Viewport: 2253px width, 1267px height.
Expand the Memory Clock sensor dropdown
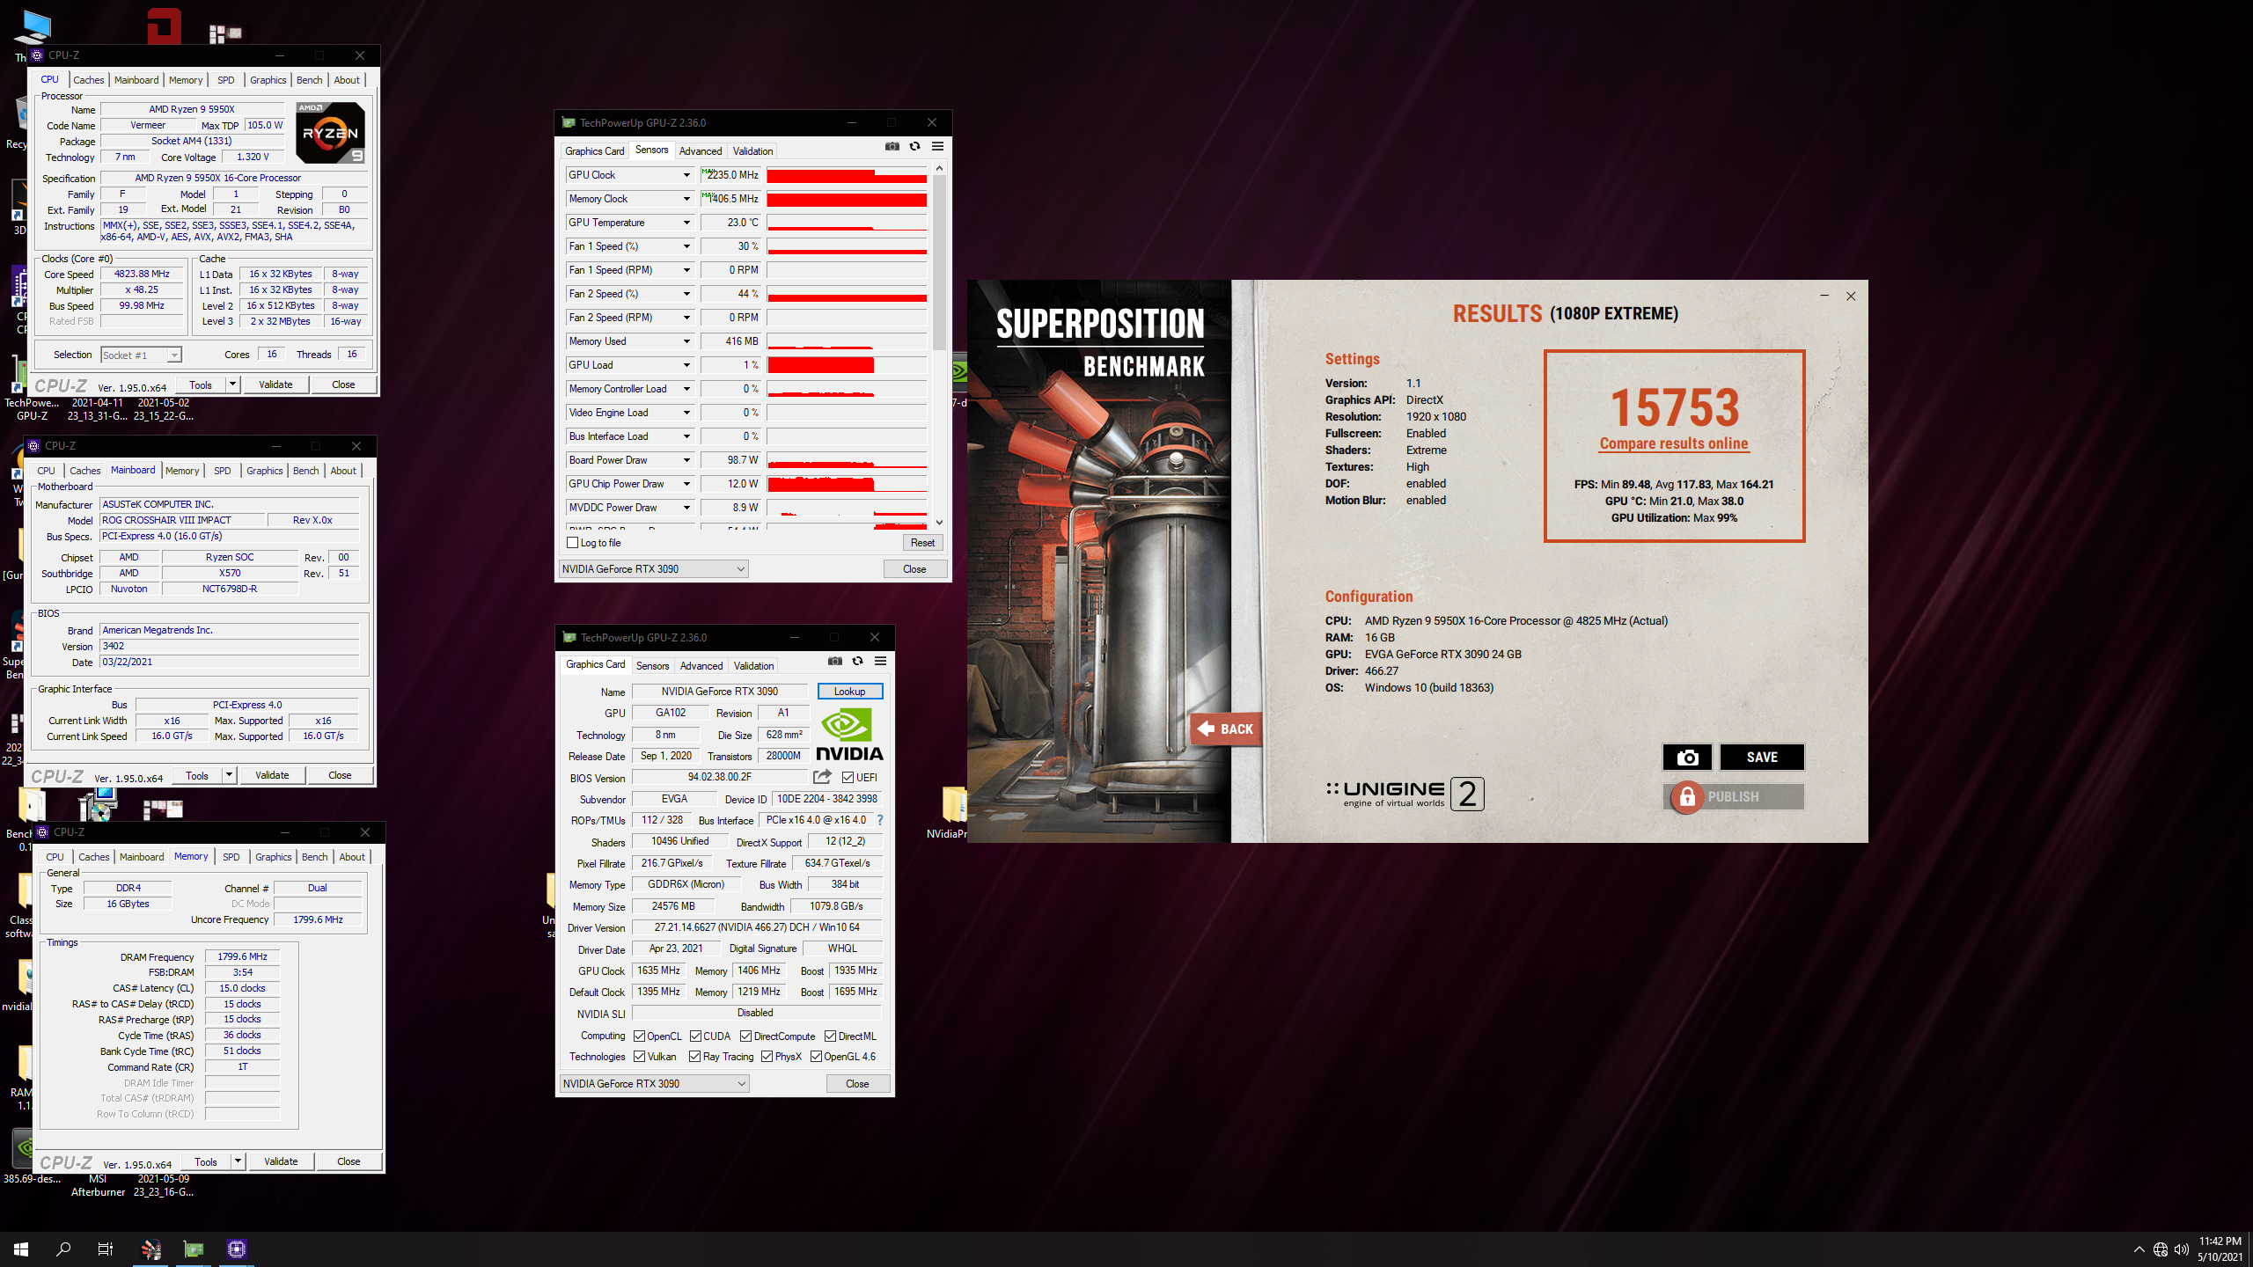pyautogui.click(x=686, y=199)
